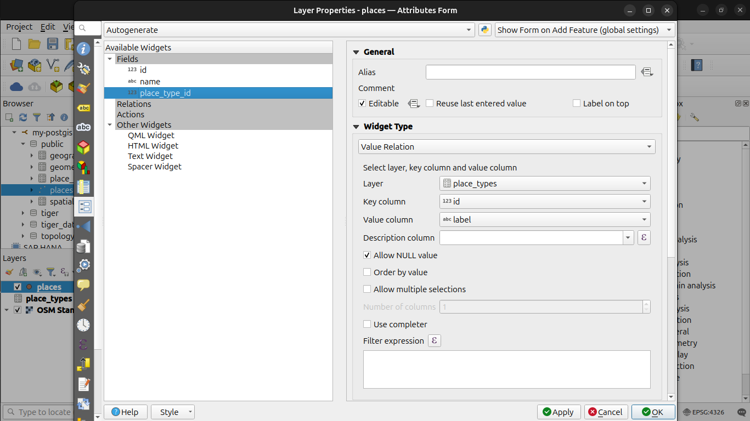Open Auxiliary Storage database icon
The width and height of the screenshot is (750, 421).
(x=83, y=246)
